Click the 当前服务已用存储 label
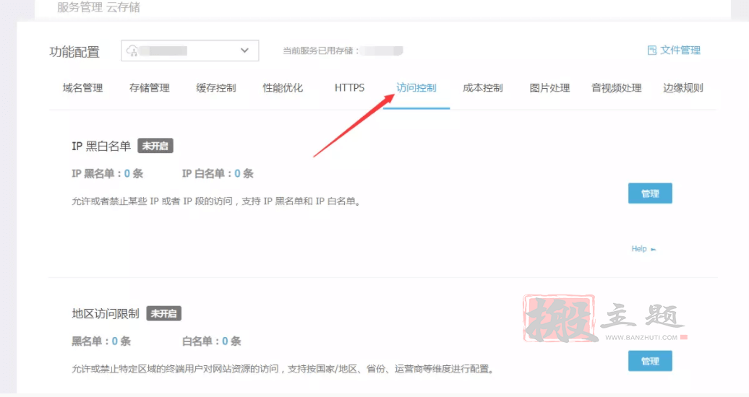The image size is (749, 397). [320, 51]
